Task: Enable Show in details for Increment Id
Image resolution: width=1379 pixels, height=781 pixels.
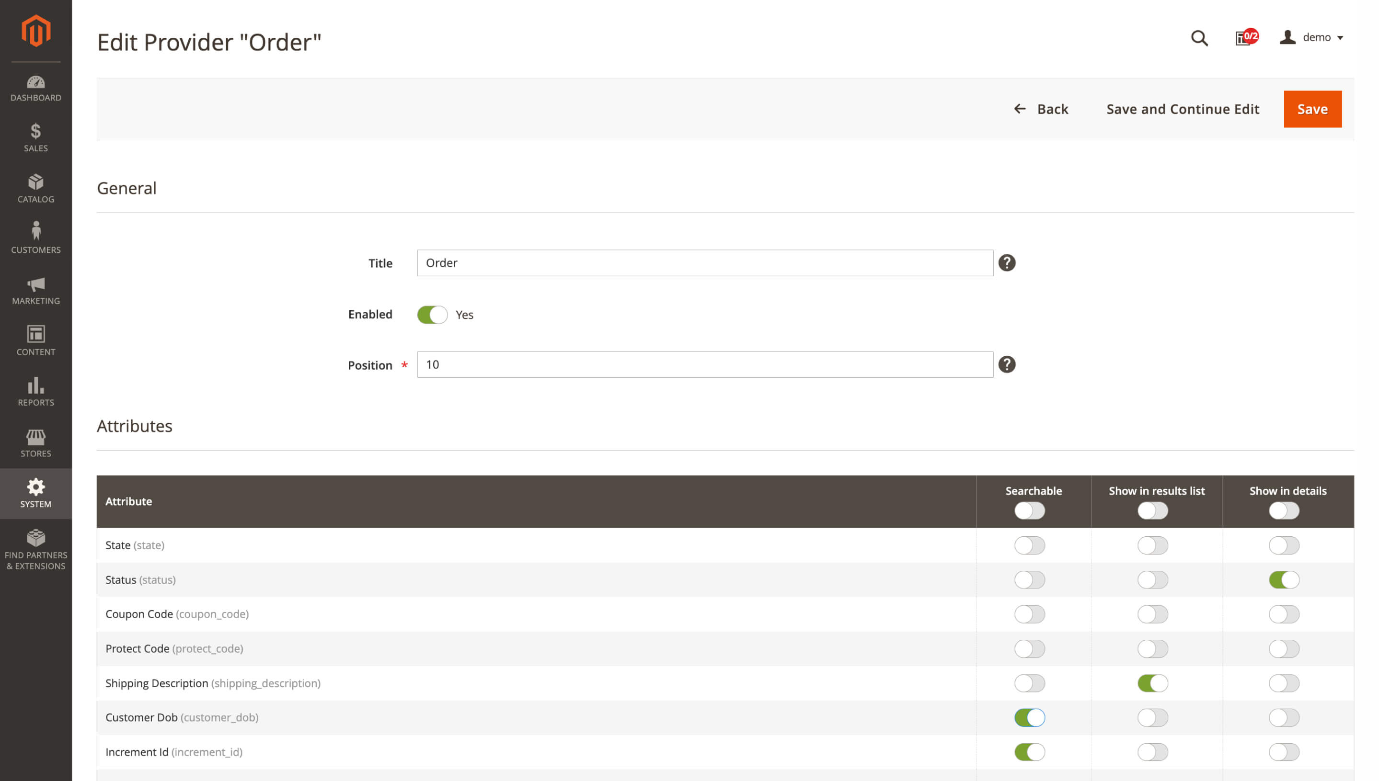Action: [x=1284, y=752]
